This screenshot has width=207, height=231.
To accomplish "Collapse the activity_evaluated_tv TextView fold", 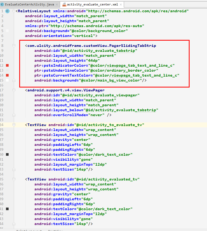I will [x=14, y=179].
